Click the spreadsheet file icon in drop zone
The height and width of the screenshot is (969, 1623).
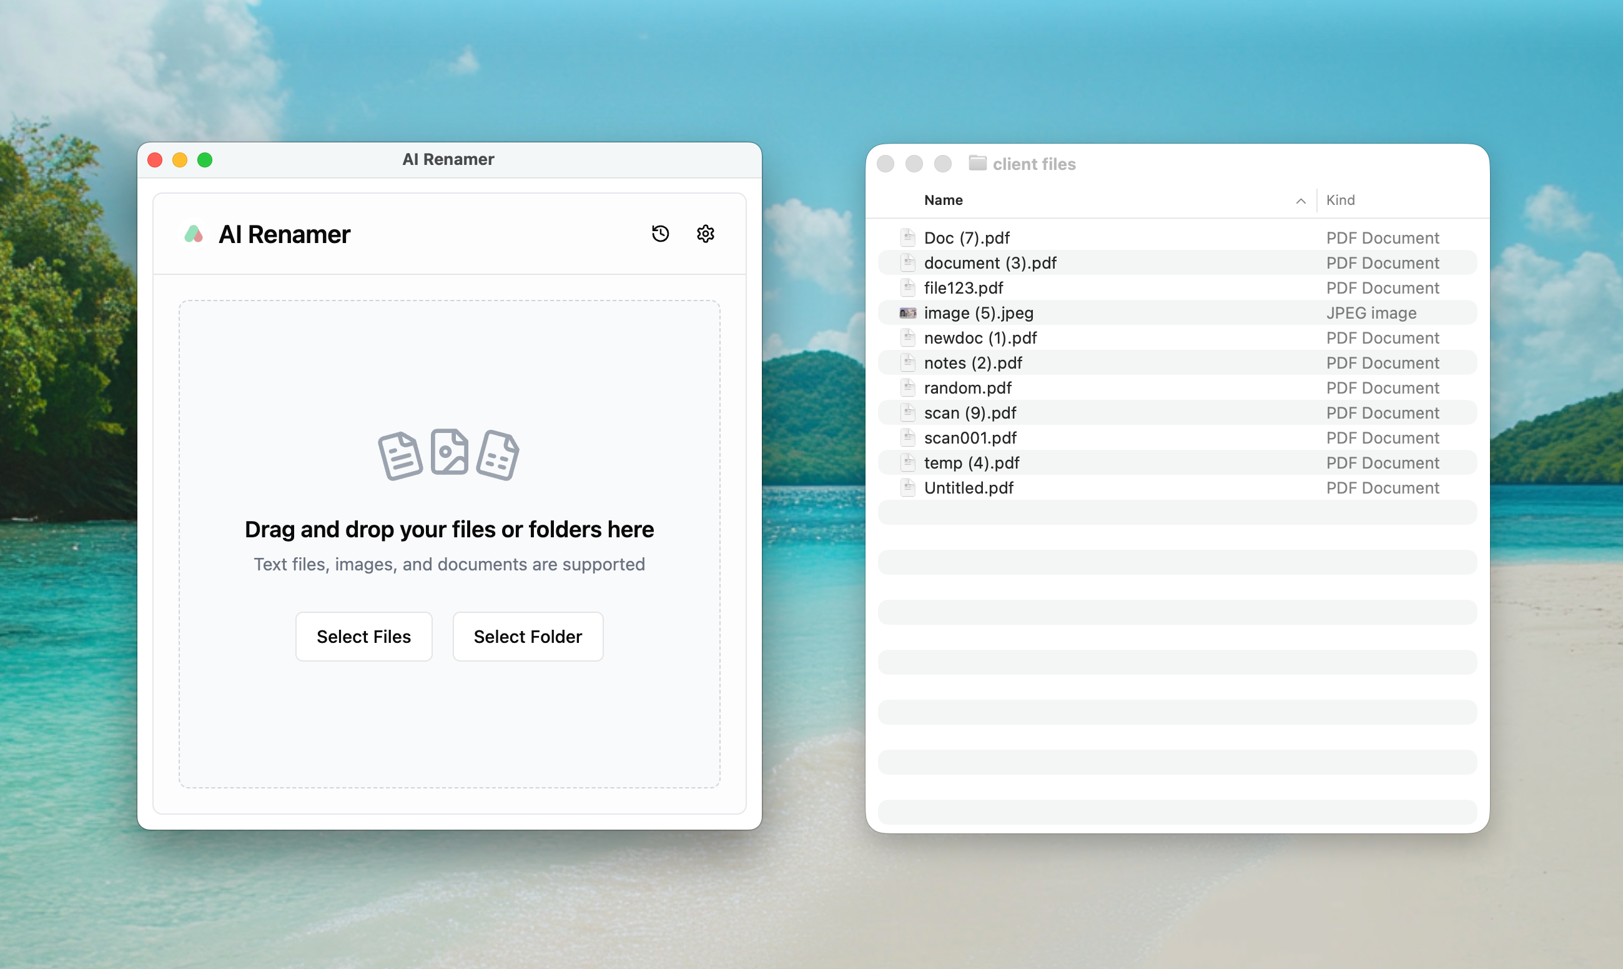tap(497, 455)
